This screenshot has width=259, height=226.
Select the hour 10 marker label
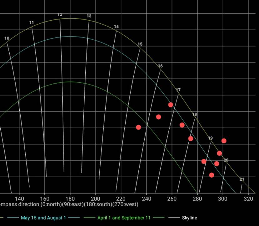[7, 38]
